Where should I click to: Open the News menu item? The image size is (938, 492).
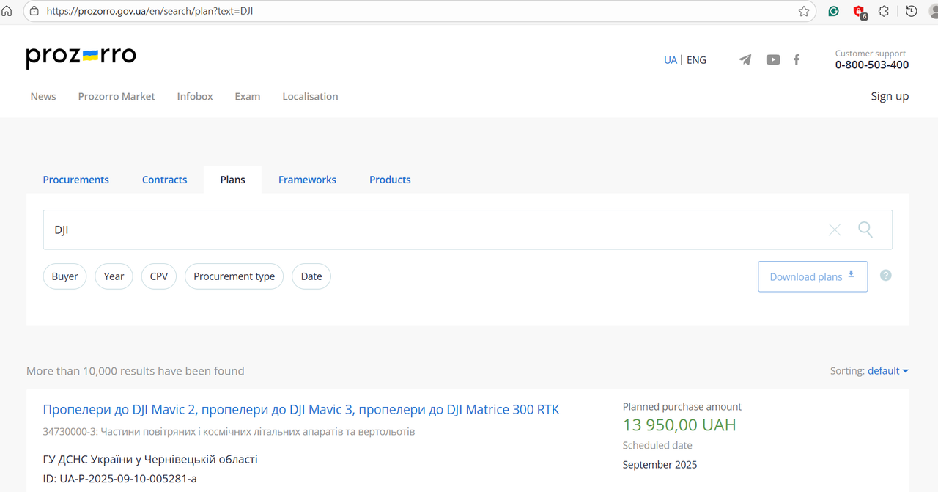43,96
